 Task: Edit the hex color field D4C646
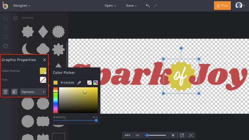pos(68,83)
